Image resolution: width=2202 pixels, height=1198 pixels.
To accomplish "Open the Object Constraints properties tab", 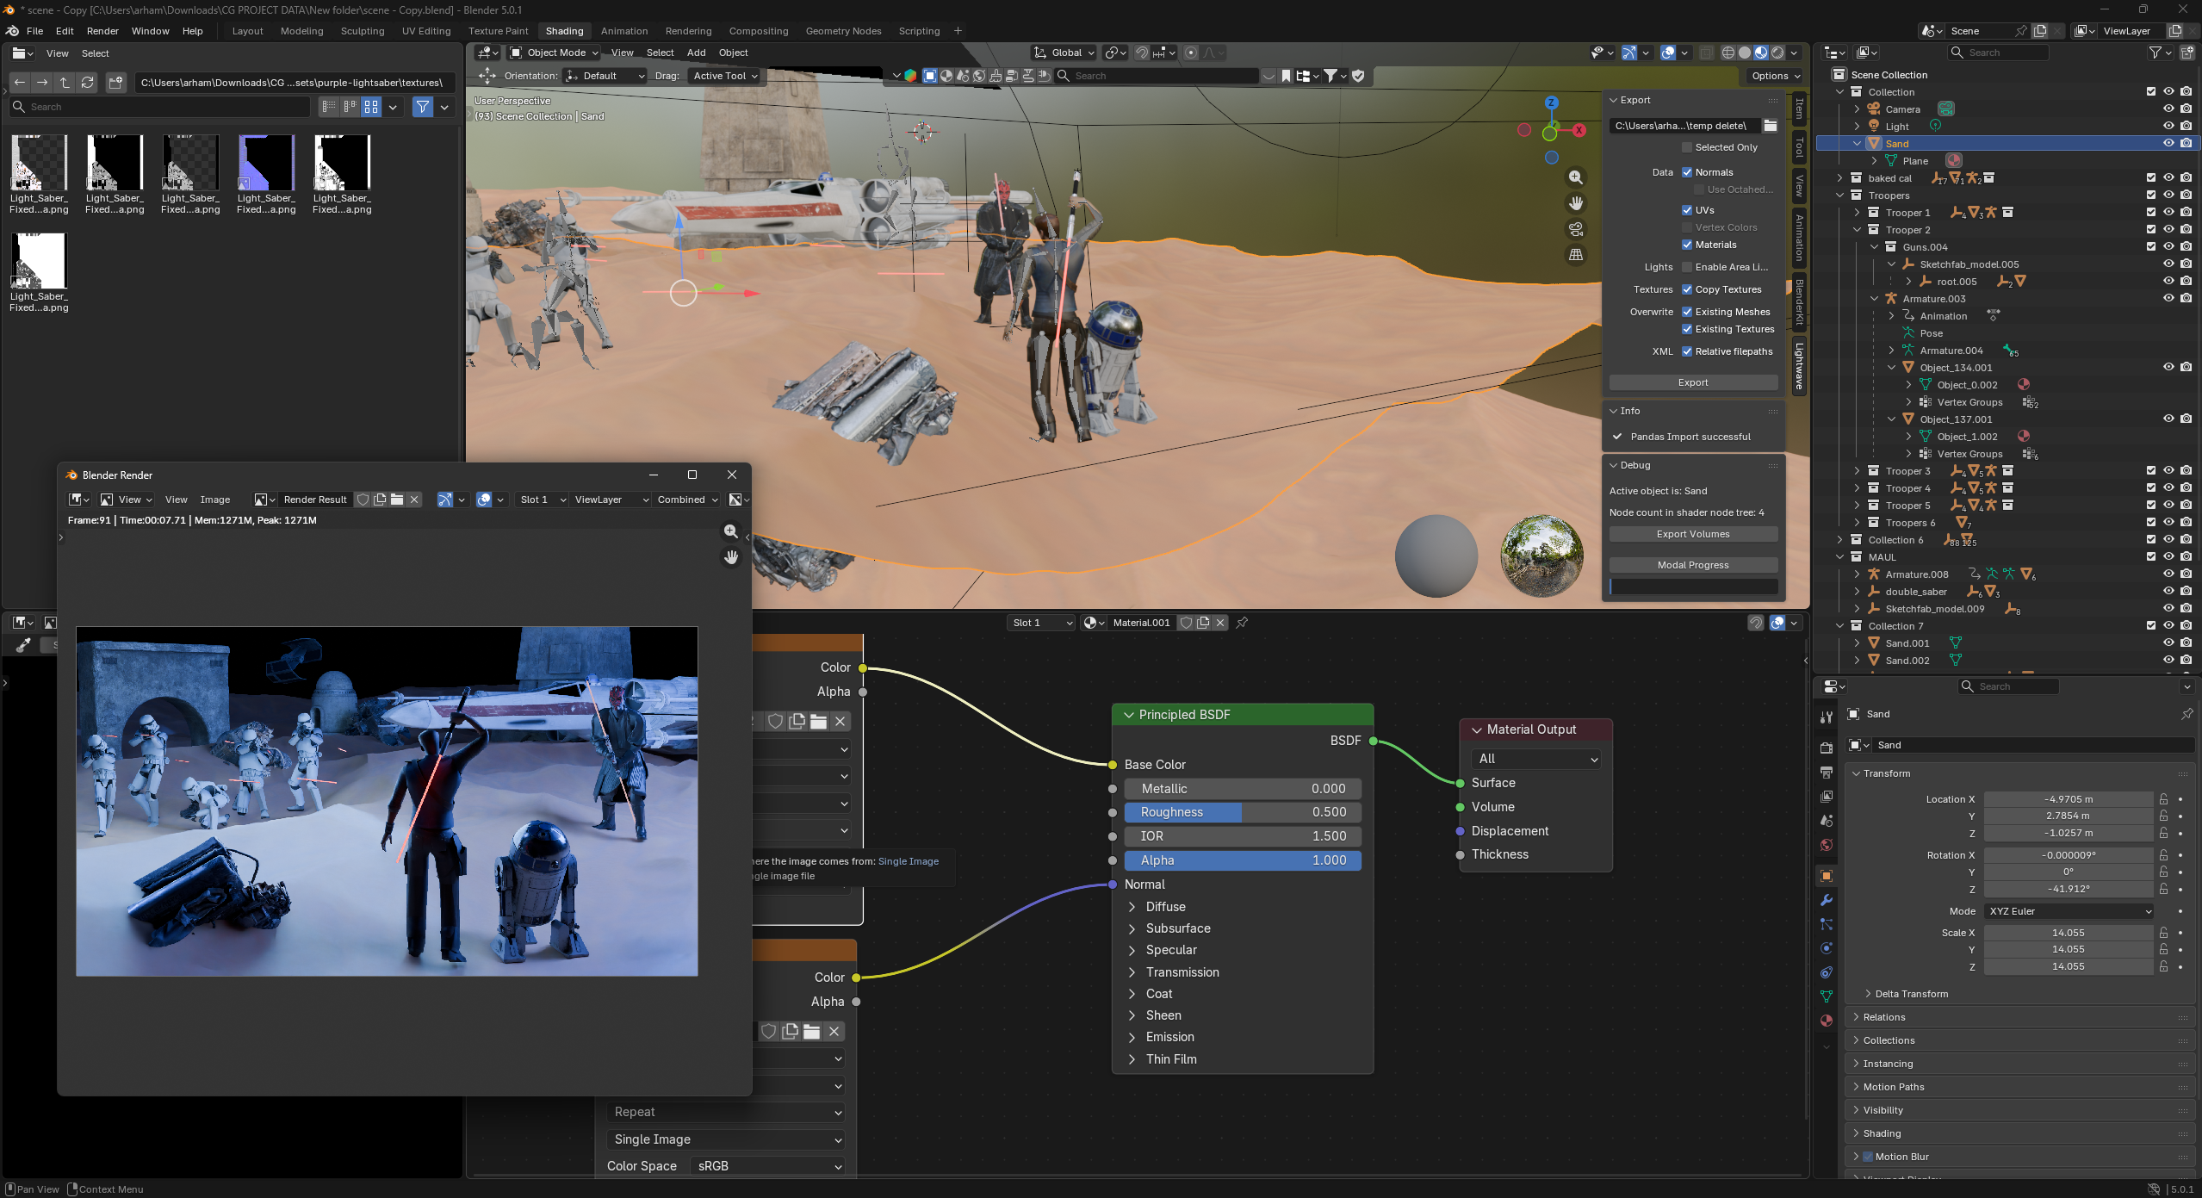I will [x=1827, y=972].
